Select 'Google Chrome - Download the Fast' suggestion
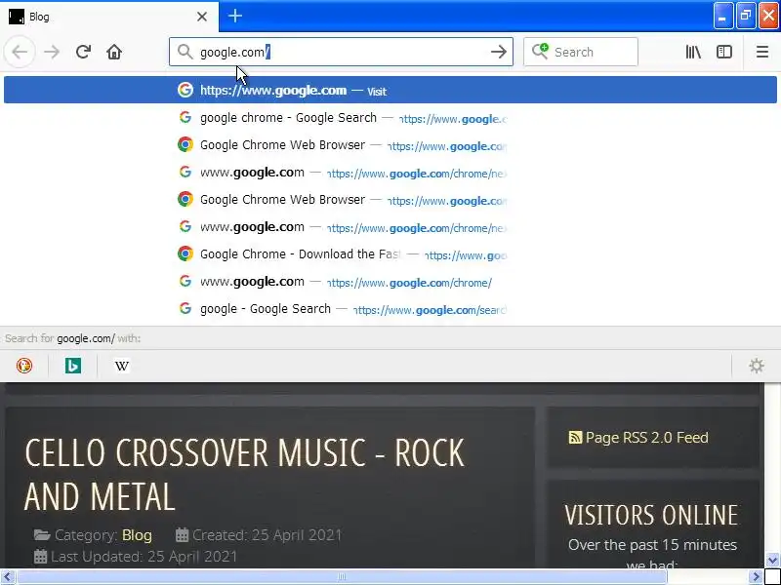The width and height of the screenshot is (781, 585). tap(390, 254)
